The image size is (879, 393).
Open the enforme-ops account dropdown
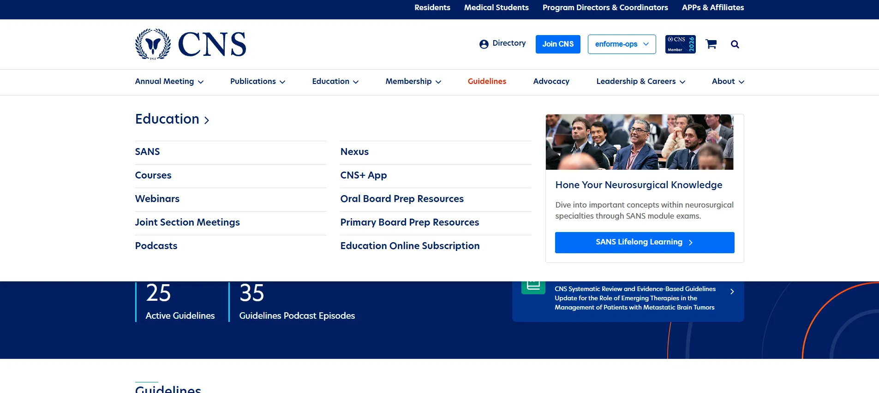click(622, 44)
